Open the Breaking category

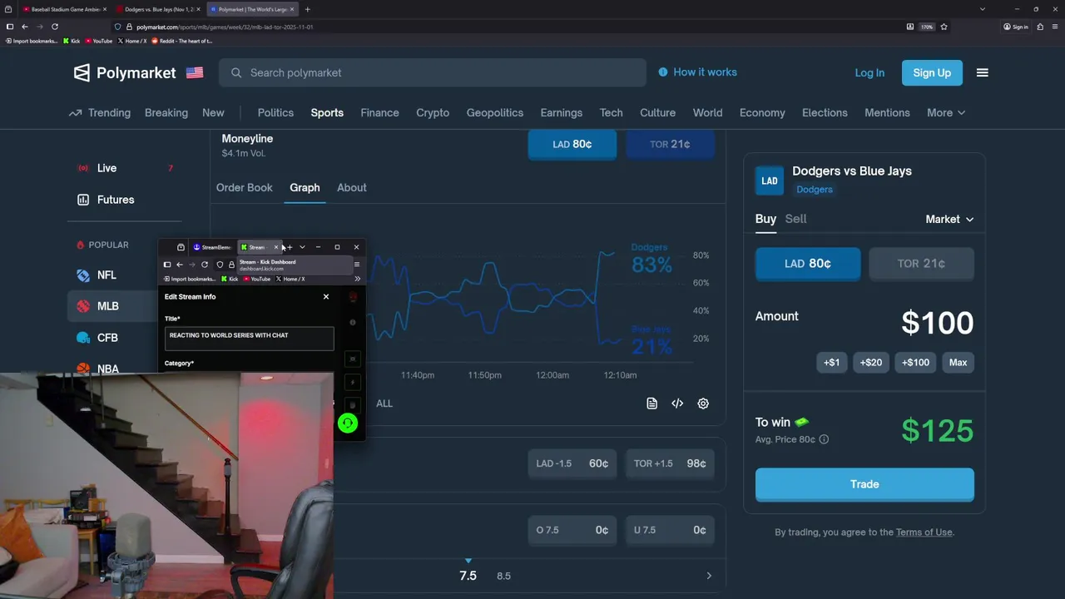coord(166,112)
